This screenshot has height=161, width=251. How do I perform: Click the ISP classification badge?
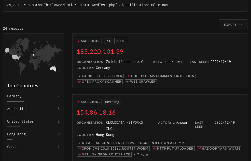108,41
